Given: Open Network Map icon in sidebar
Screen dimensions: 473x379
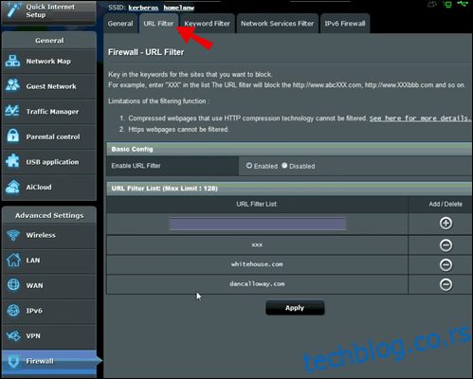Looking at the screenshot, I should 12,61.
